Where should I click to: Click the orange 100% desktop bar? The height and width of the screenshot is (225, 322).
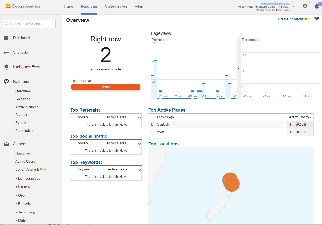click(x=106, y=87)
